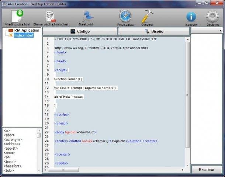Viewport: 225px width, 177px height.
Task: Switch to the Diseño tab
Action: click(x=154, y=31)
